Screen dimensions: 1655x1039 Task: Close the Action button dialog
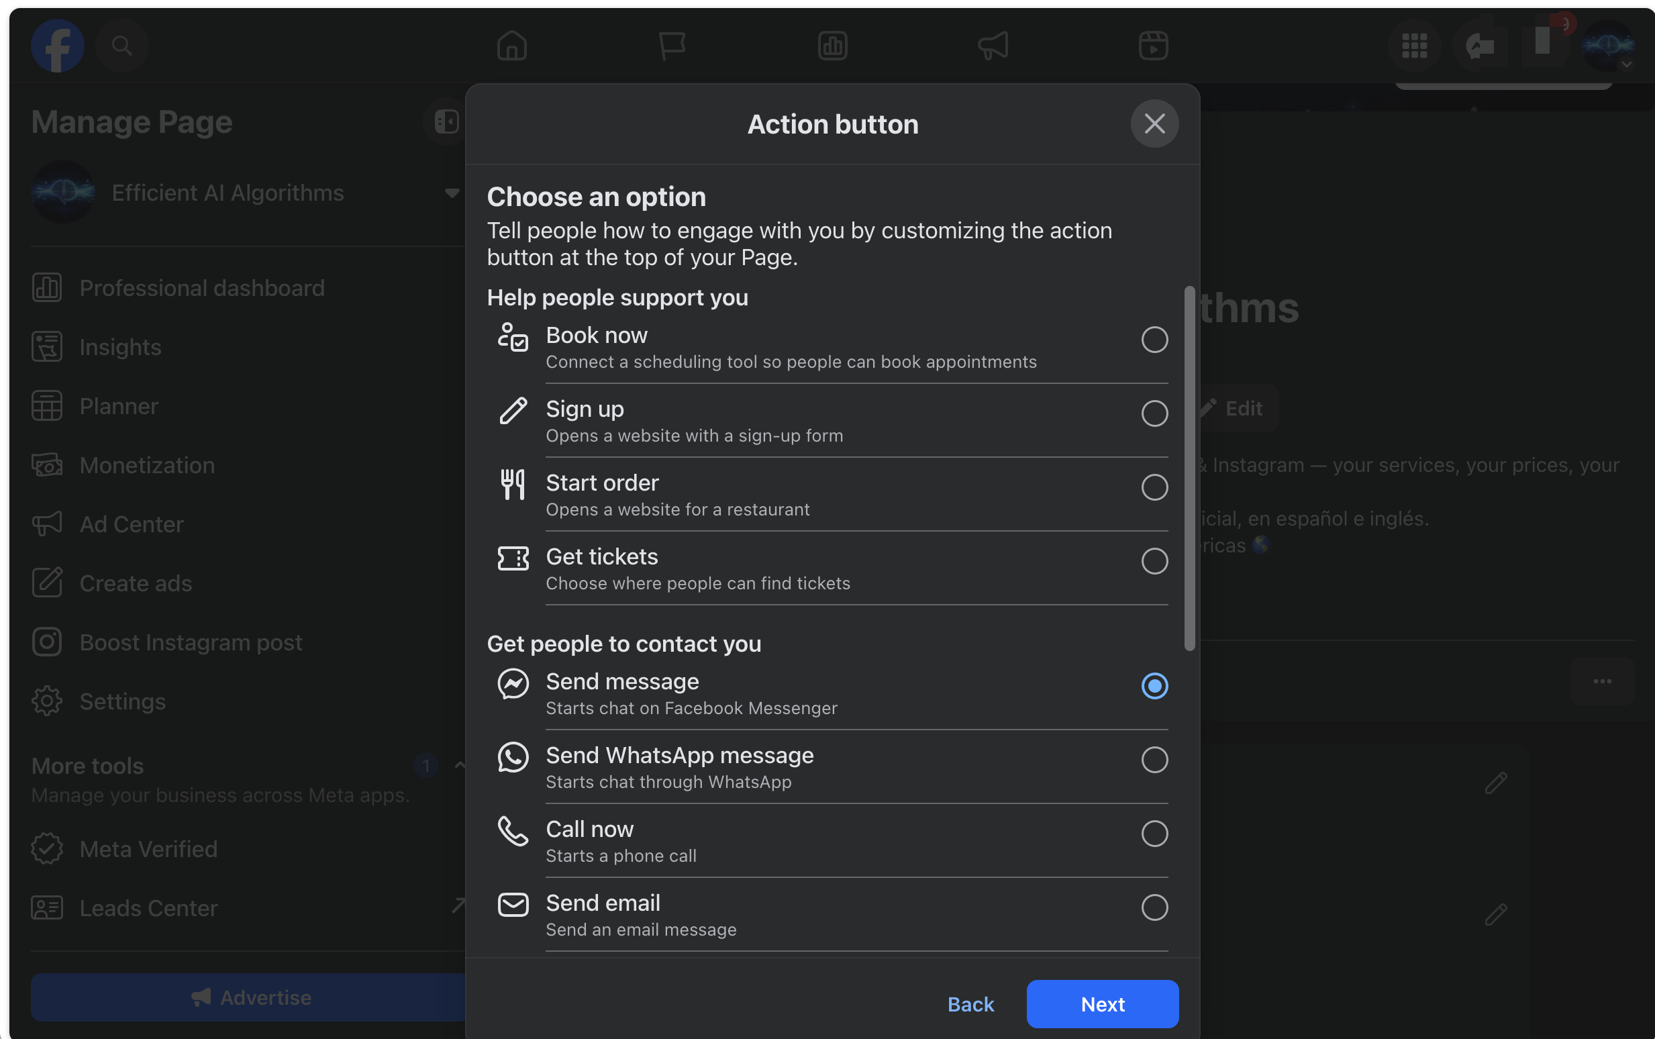pyautogui.click(x=1155, y=123)
